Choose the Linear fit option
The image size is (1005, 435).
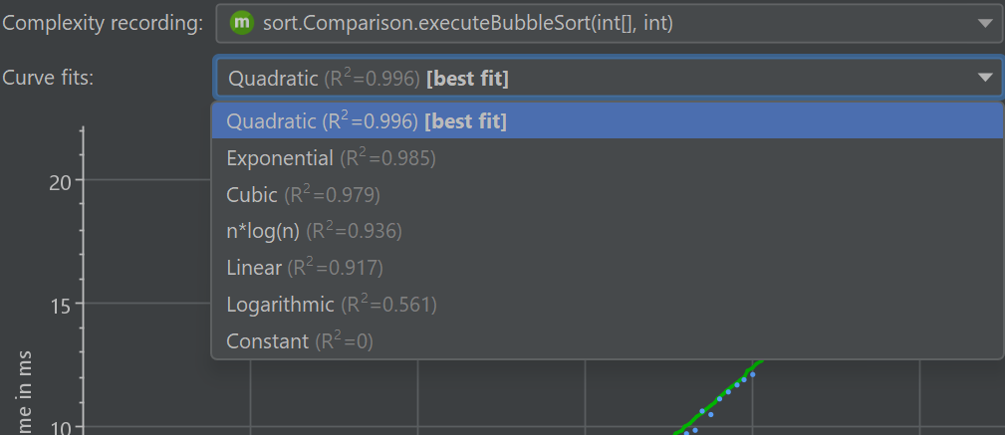coord(304,268)
